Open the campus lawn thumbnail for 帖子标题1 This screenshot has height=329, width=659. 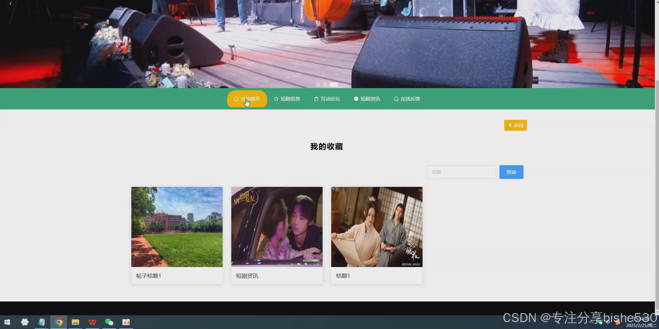[177, 227]
